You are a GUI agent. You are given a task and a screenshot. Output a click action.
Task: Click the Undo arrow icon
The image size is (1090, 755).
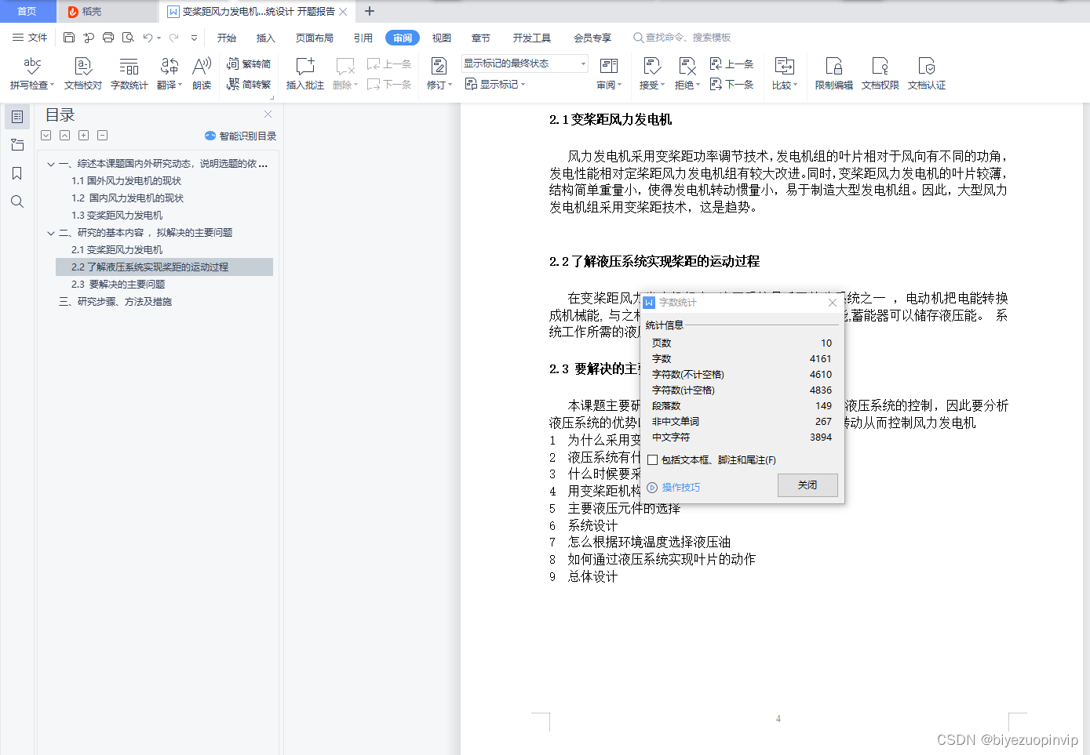click(148, 38)
